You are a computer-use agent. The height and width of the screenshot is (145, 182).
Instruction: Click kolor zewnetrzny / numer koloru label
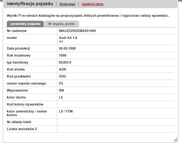pyautogui.click(x=27, y=113)
